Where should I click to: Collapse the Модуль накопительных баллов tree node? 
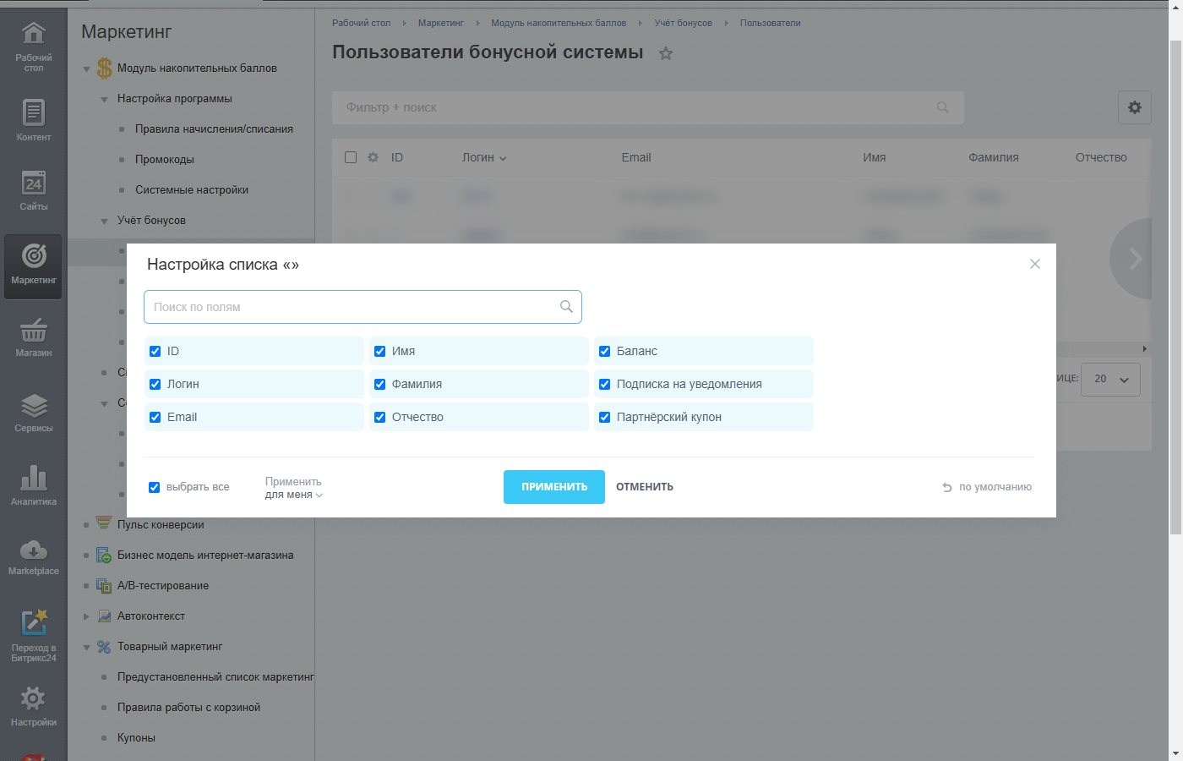pyautogui.click(x=86, y=68)
